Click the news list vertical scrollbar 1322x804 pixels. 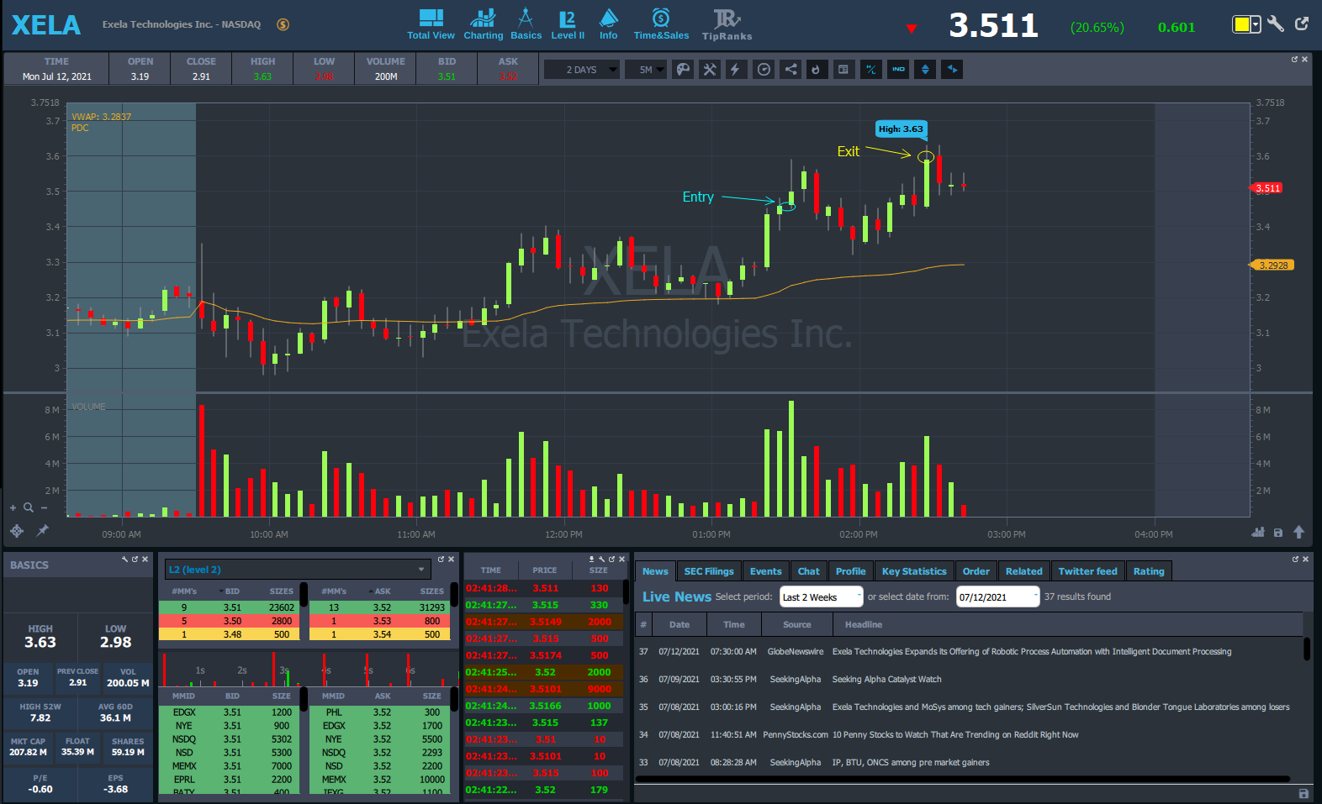point(1307,649)
